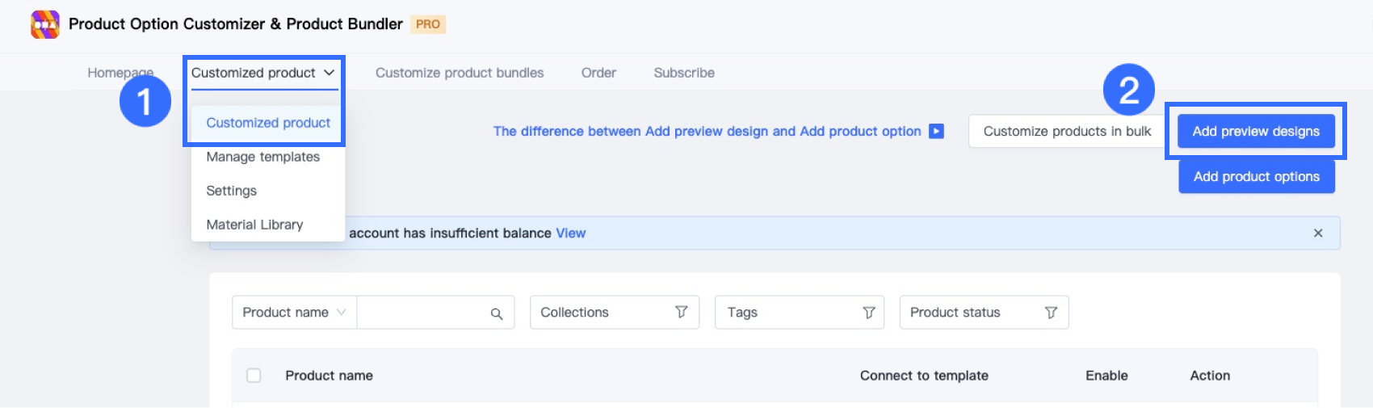Dismiss the insufficient balance notice

coord(1318,233)
